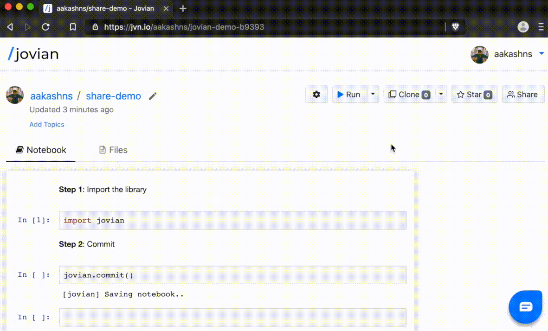Click the bookmark icon in the toolbar
Screen dimensions: 548x331
point(73,27)
